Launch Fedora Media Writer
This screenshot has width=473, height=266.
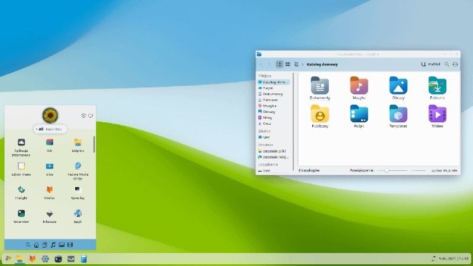click(x=78, y=171)
